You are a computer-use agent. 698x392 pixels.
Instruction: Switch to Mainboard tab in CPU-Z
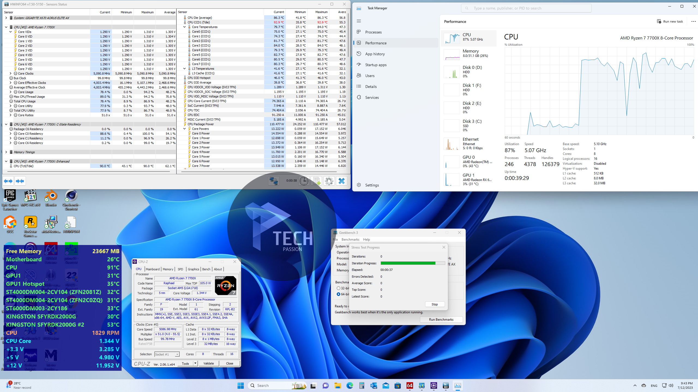pos(153,269)
